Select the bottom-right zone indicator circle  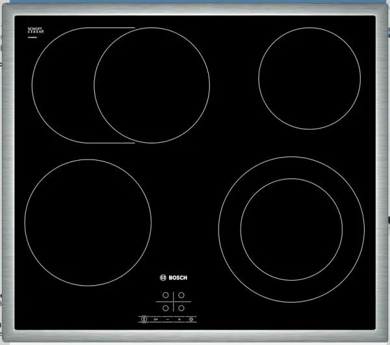pos(183,308)
